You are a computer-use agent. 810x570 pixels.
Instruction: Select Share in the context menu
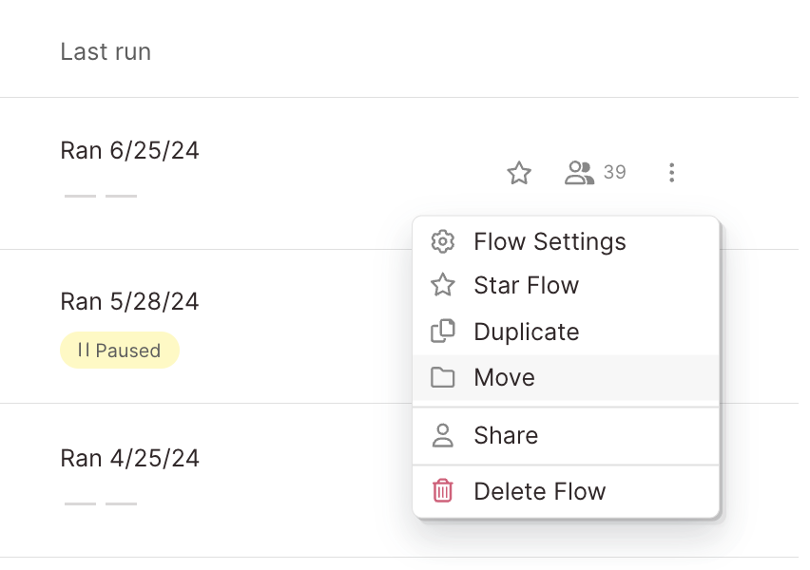pyautogui.click(x=506, y=435)
